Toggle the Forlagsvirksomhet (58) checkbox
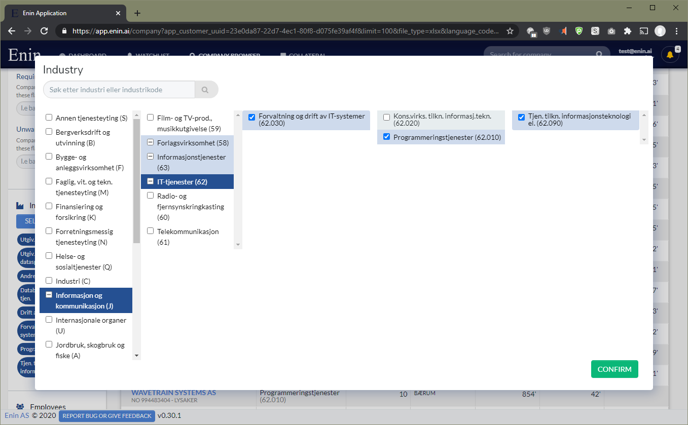The image size is (688, 425). [151, 142]
